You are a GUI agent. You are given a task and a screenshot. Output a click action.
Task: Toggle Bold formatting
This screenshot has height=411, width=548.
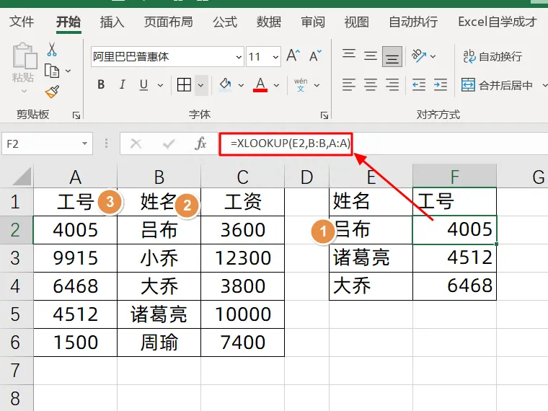pyautogui.click(x=101, y=85)
